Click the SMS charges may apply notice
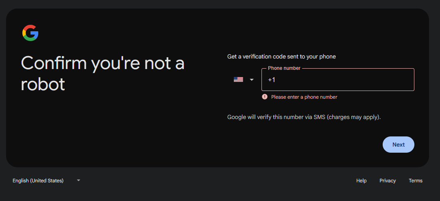Viewport: 440px width, 201px height. pyautogui.click(x=304, y=117)
